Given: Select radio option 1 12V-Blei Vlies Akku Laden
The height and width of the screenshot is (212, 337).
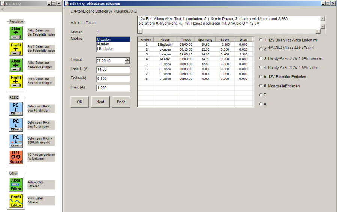Looking at the screenshot, I should coord(261,39).
